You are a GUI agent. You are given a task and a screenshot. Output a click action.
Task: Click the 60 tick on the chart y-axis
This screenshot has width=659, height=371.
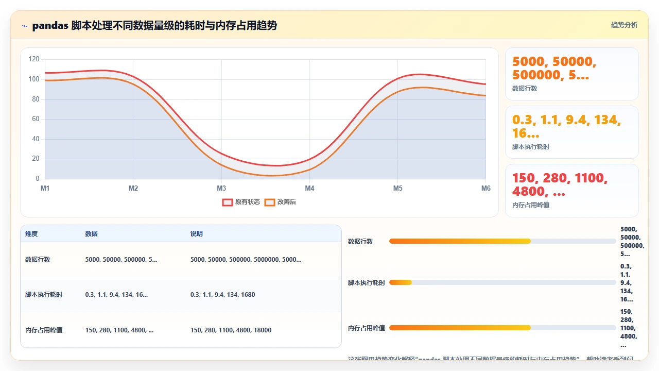click(x=36, y=119)
